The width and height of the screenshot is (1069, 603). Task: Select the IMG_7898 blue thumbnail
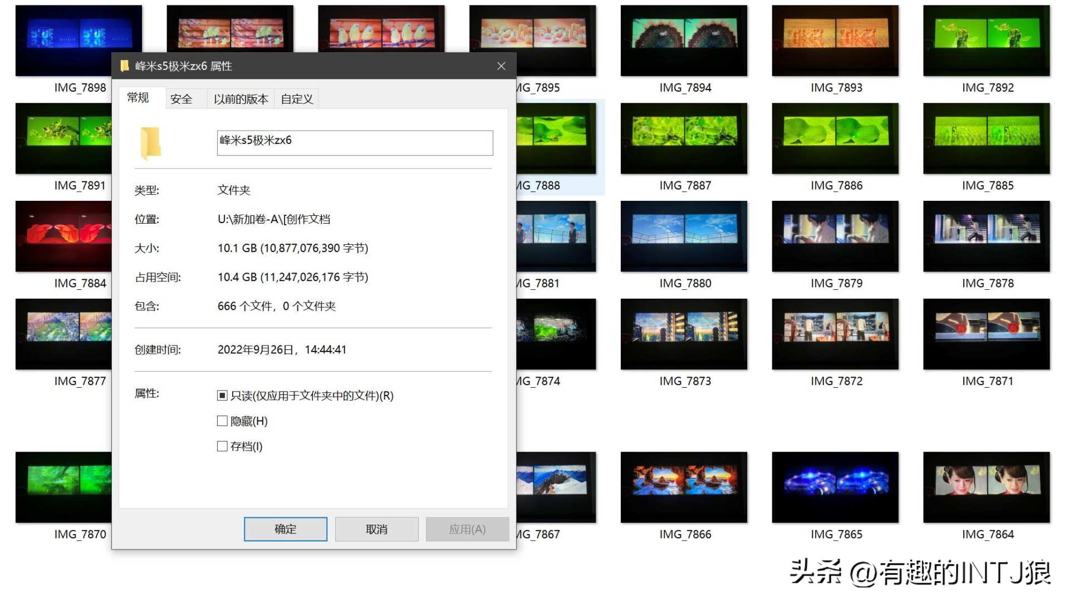click(79, 40)
